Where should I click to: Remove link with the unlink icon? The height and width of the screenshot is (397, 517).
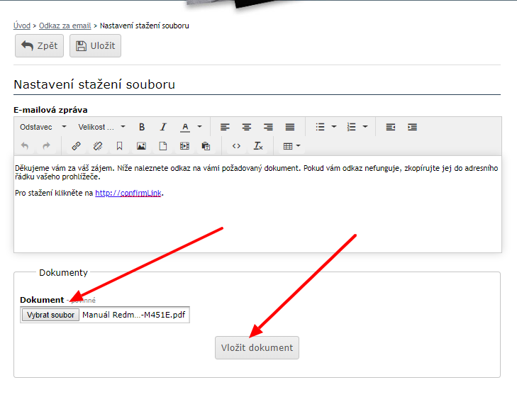[x=98, y=146]
